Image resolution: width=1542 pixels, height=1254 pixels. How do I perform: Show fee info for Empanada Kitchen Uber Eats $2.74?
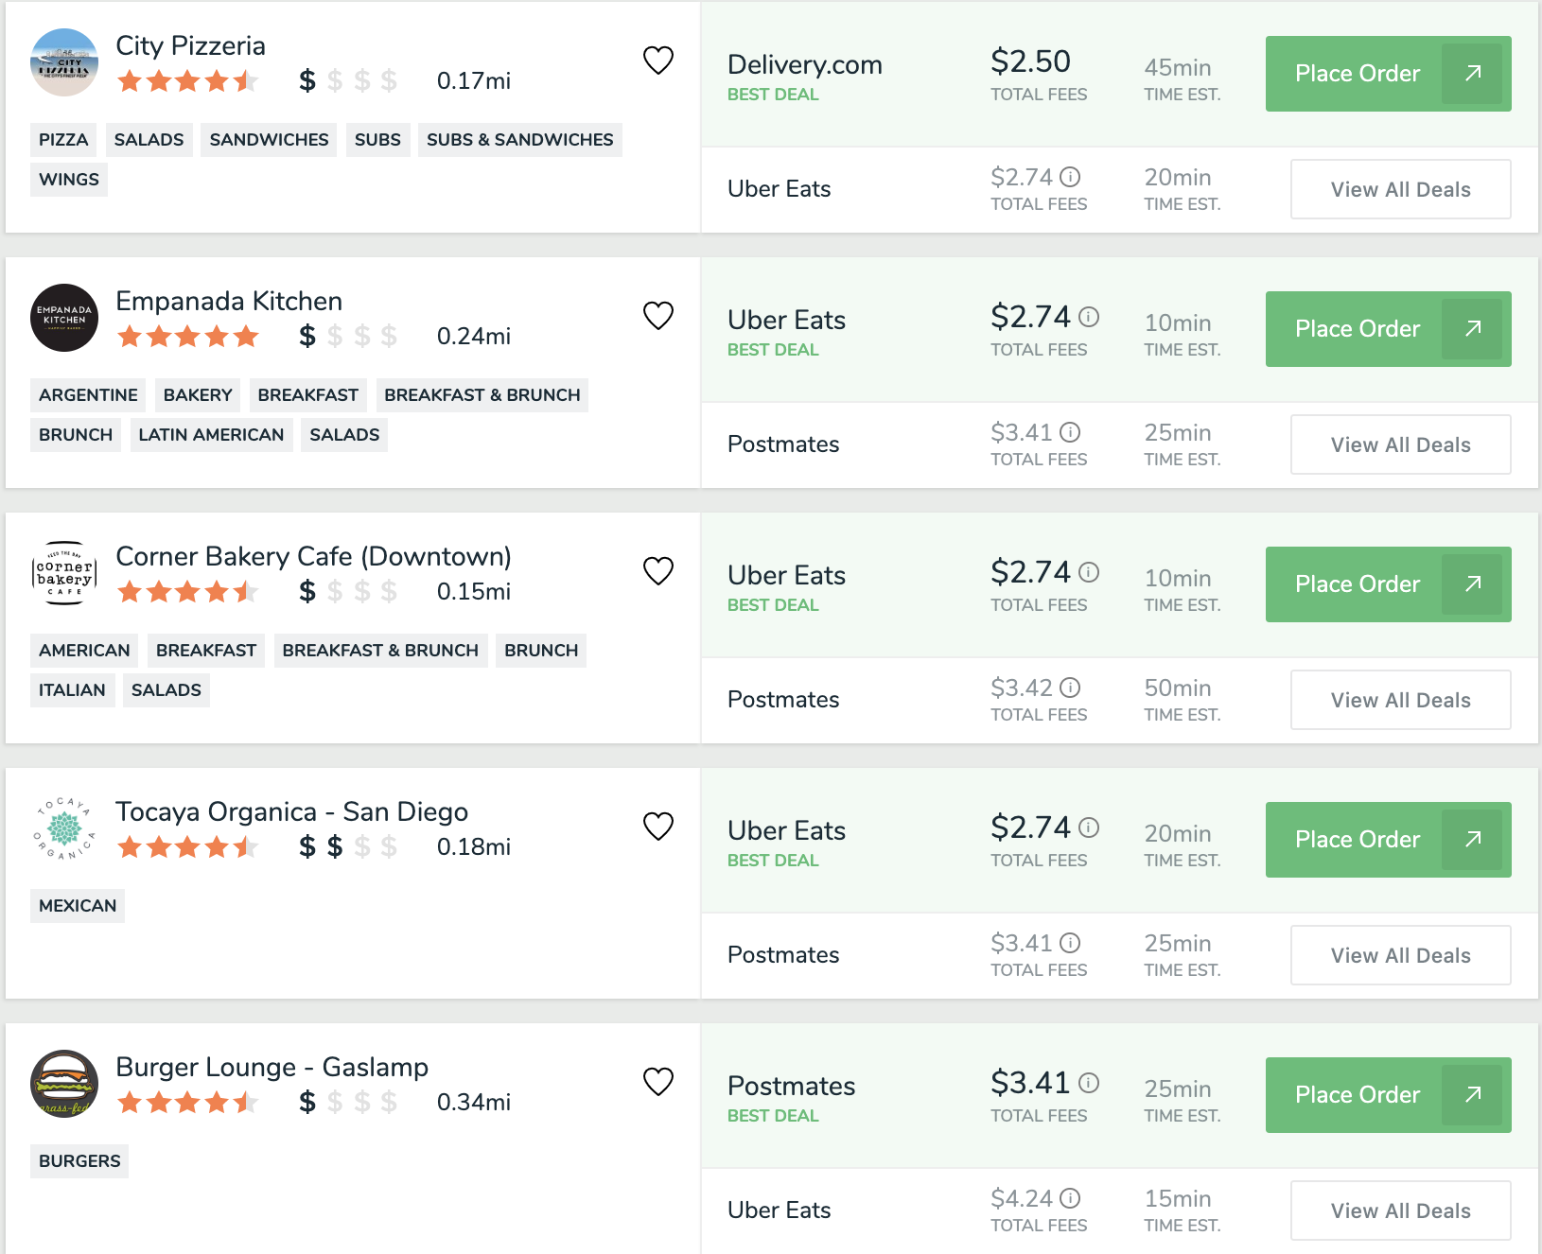tap(1089, 317)
